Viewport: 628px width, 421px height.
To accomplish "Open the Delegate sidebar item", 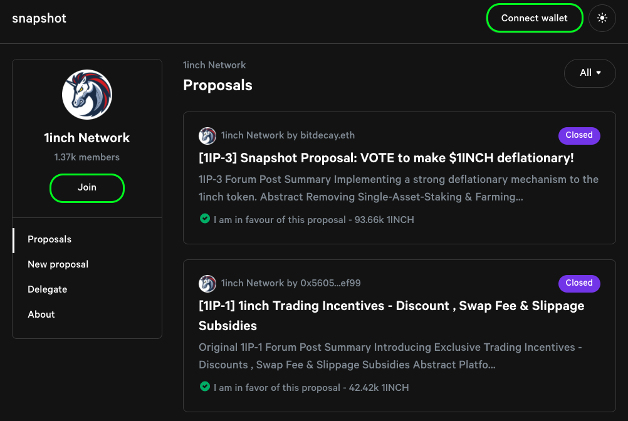I will (47, 289).
